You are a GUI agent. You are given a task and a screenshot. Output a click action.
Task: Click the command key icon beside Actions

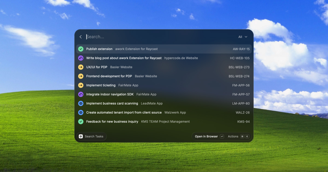[x=242, y=136]
